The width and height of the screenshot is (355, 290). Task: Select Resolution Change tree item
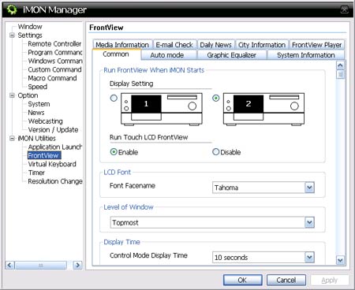point(55,181)
